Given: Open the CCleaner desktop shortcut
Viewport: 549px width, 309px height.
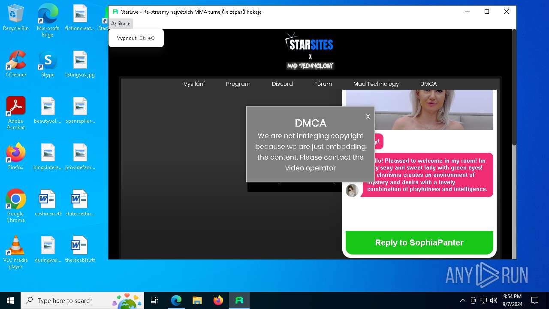Looking at the screenshot, I should (x=16, y=64).
